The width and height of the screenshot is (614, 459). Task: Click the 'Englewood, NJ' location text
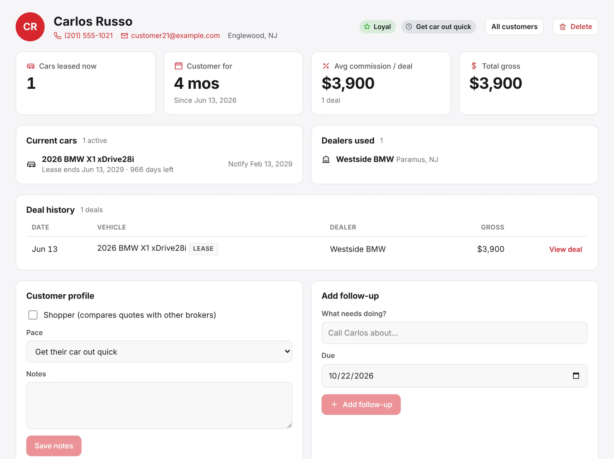[x=253, y=36]
